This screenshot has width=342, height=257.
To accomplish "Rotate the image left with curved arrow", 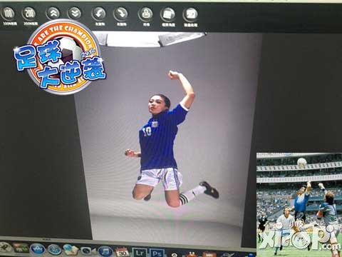I will (99, 14).
